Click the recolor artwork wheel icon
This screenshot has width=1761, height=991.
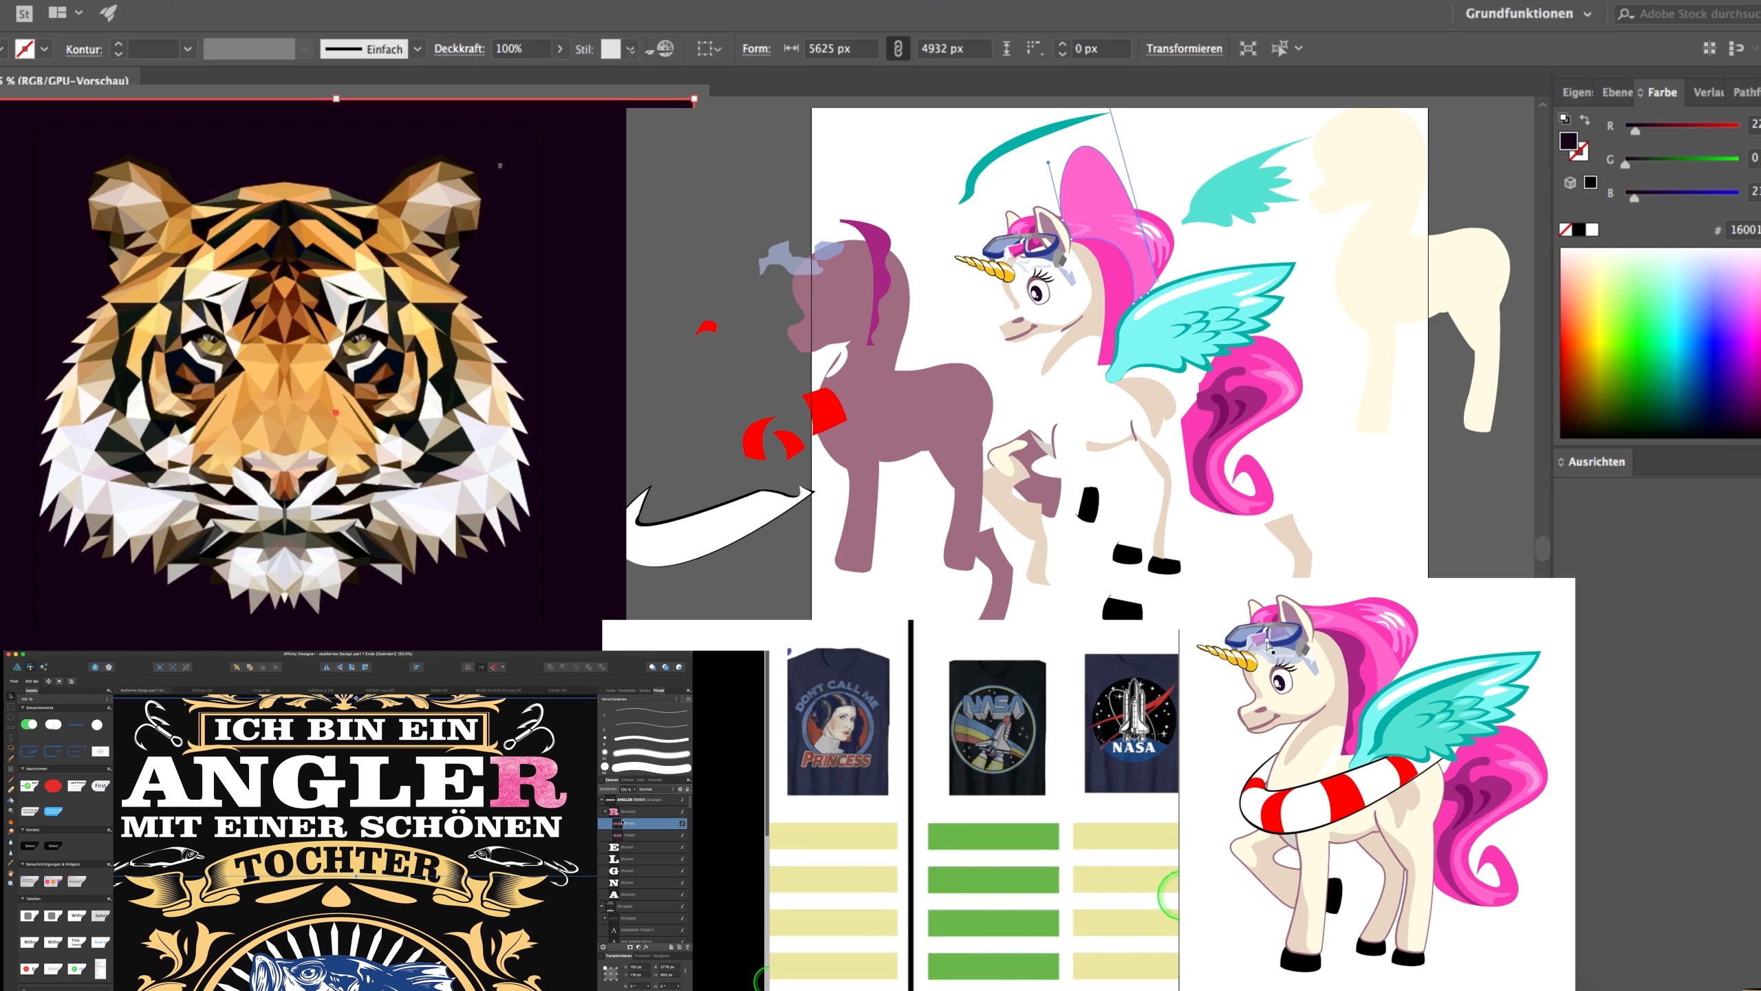point(665,49)
